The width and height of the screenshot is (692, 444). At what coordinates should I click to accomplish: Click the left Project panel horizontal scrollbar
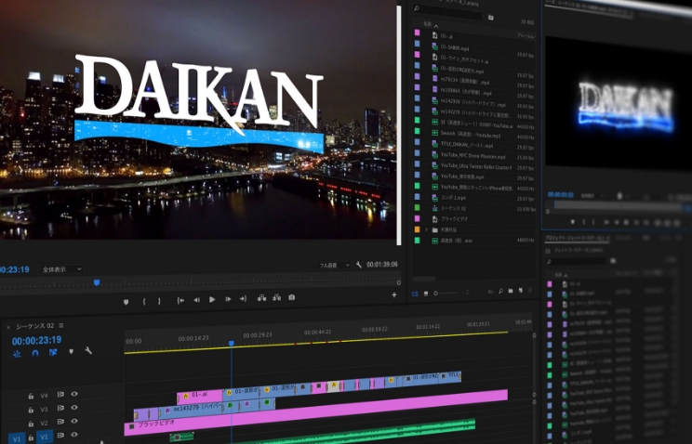(424, 279)
